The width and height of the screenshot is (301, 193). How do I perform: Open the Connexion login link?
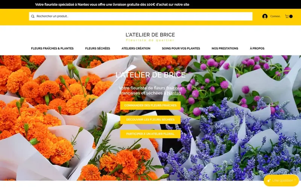(275, 16)
